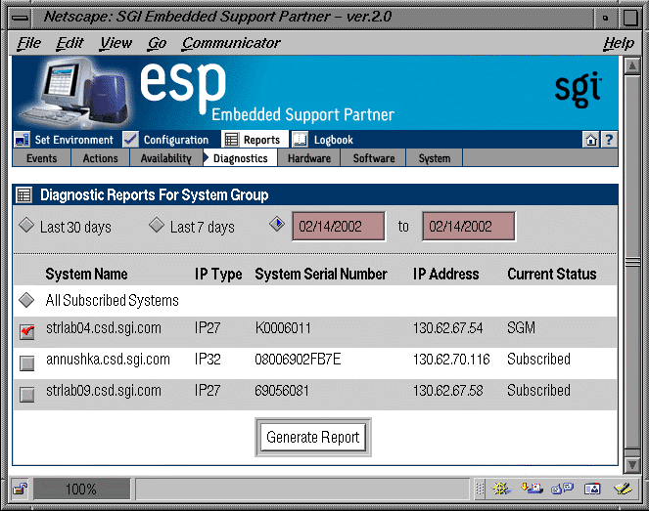Click the esp computer banner image
Viewport: 649px width, 511px height.
click(x=76, y=93)
